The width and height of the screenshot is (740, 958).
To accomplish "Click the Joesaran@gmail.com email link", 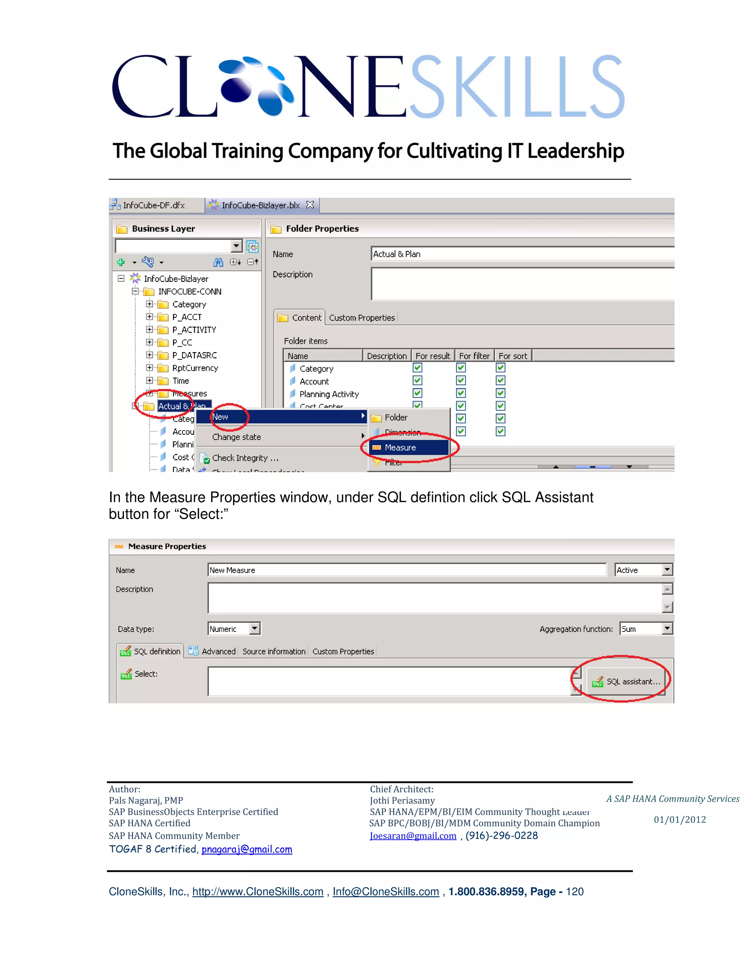I will (413, 835).
